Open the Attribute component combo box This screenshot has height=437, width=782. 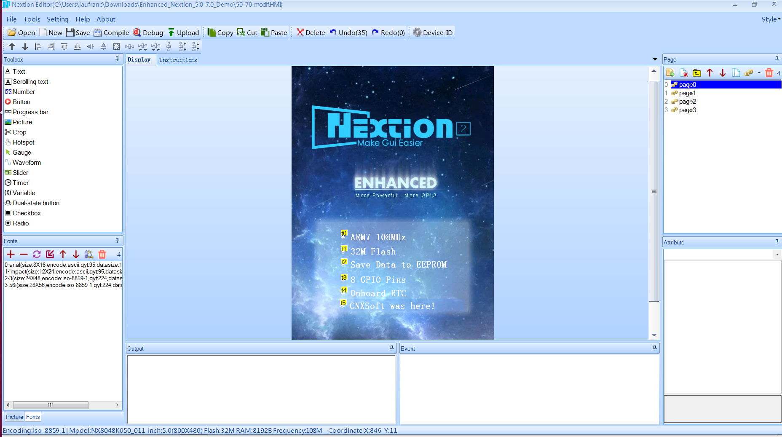pos(722,254)
